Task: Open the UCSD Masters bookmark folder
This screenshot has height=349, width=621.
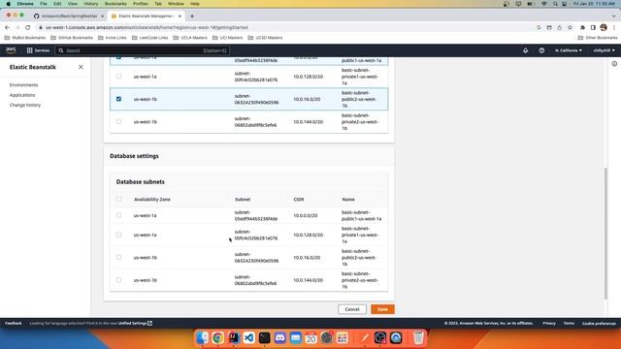Action: click(265, 38)
